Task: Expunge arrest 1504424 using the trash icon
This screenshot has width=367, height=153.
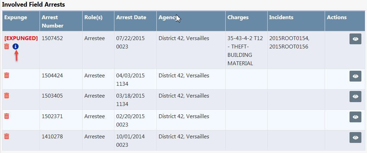Action: 7,75
